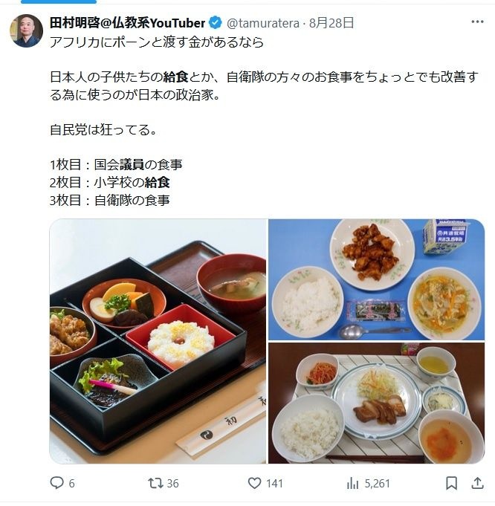The width and height of the screenshot is (495, 506).
Task: Like the post with the heart icon
Action: pyautogui.click(x=254, y=483)
